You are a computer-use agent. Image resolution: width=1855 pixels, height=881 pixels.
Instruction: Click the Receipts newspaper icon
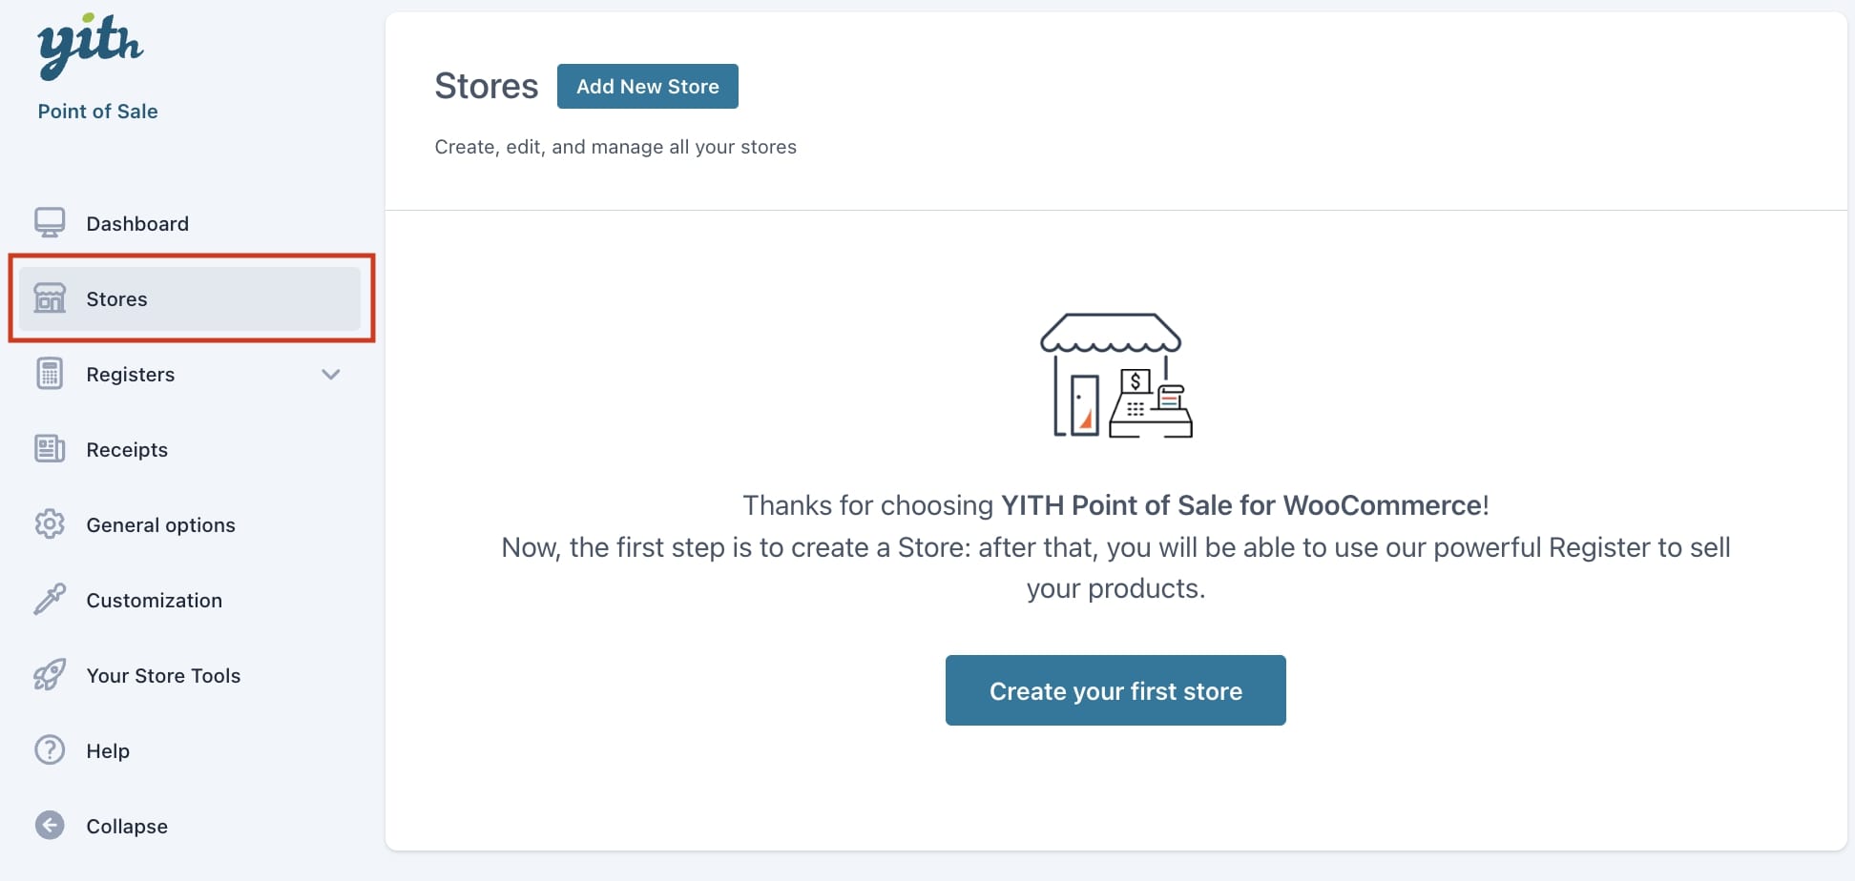click(50, 449)
